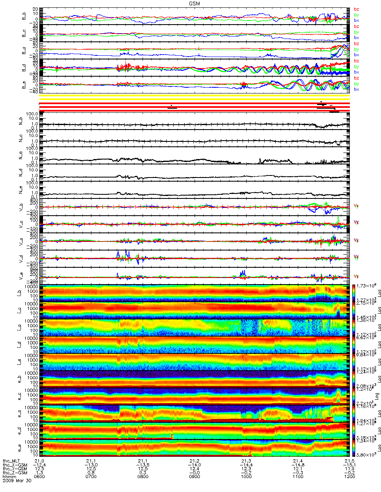
Task: Click the rainbow color scale bar beside i_b
Action: [353, 293]
